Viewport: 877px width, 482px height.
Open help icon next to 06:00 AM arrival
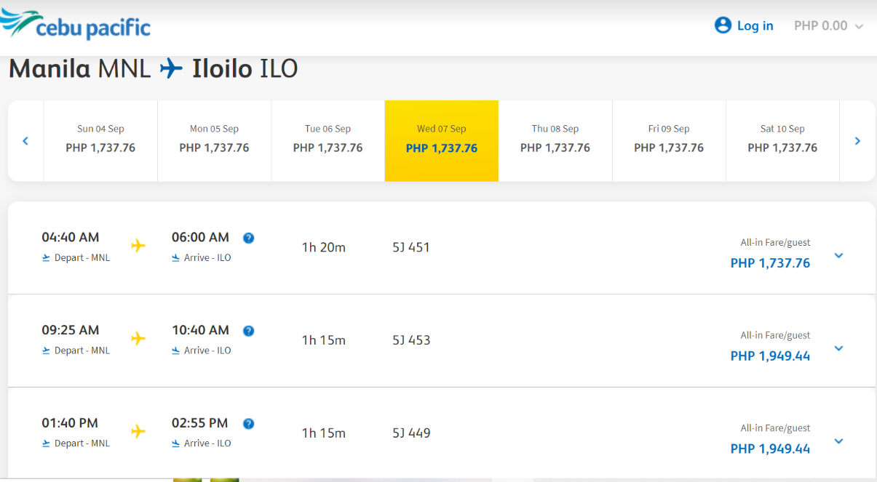pos(248,238)
